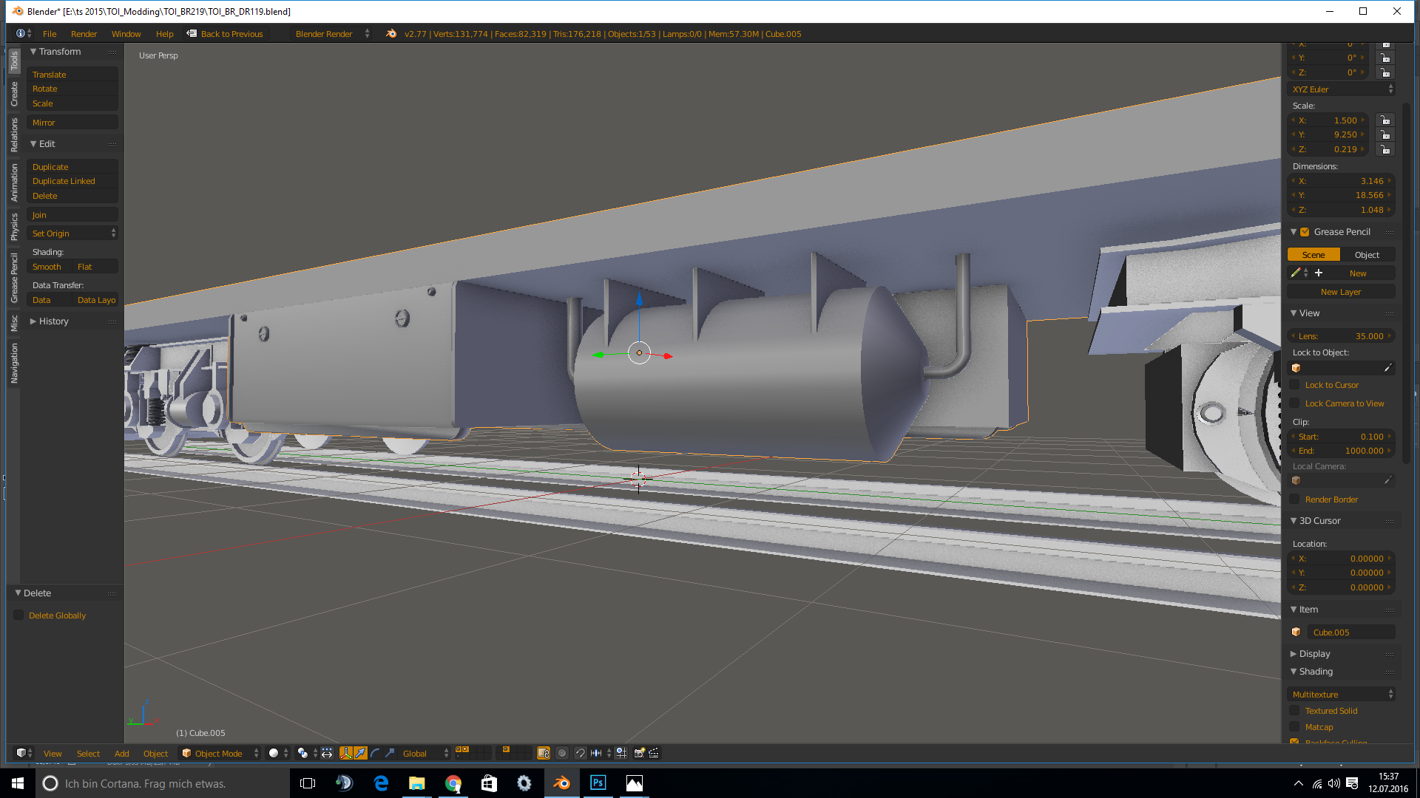Open the Set Origin dropdown

point(72,233)
